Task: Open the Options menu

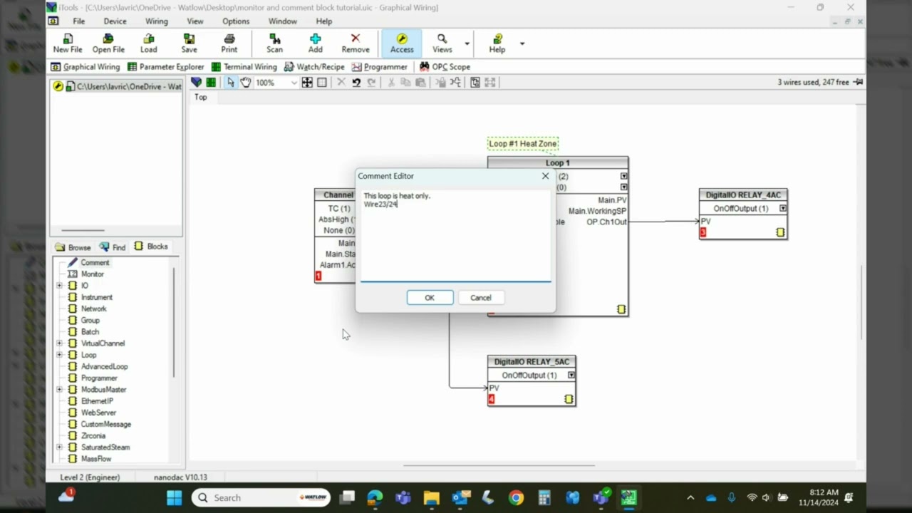Action: pos(236,21)
